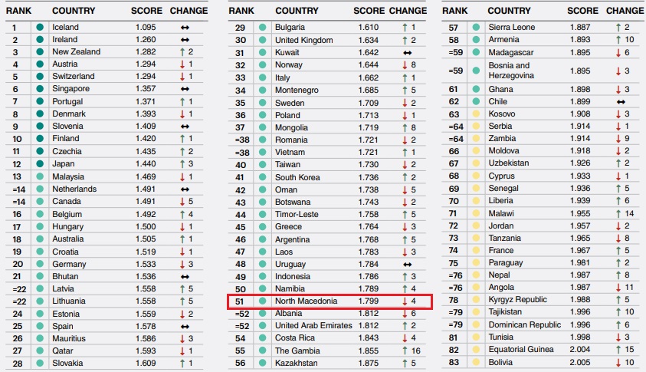Click the Montenegro country name

click(x=297, y=91)
